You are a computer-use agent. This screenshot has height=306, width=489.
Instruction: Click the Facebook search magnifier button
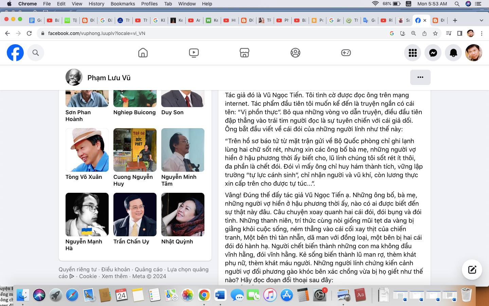click(x=36, y=53)
